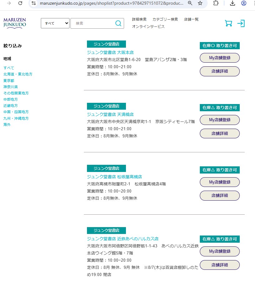Open site information icon in address bar
255x281 pixels.
tap(34, 3)
